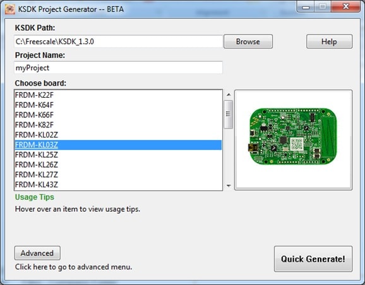
Task: Close the KSDK Project Generator window
Action: pyautogui.click(x=346, y=6)
